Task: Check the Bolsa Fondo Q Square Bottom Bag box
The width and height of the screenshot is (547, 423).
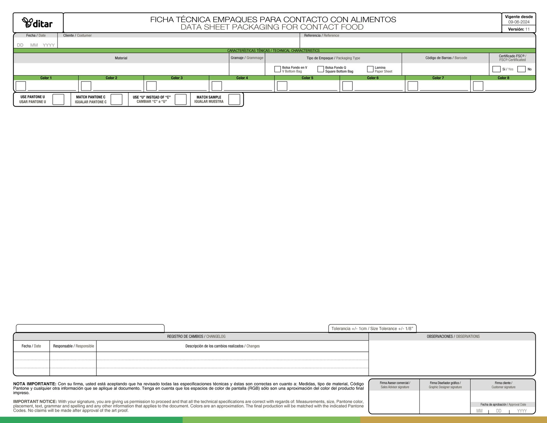Action: tap(321, 69)
